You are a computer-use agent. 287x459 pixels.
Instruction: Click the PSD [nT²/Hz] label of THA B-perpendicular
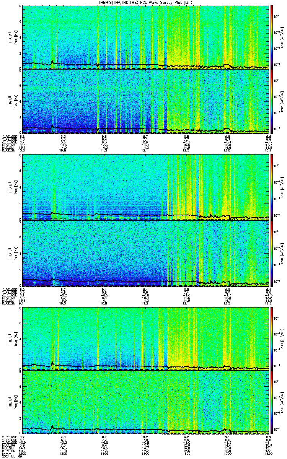coord(282,37)
